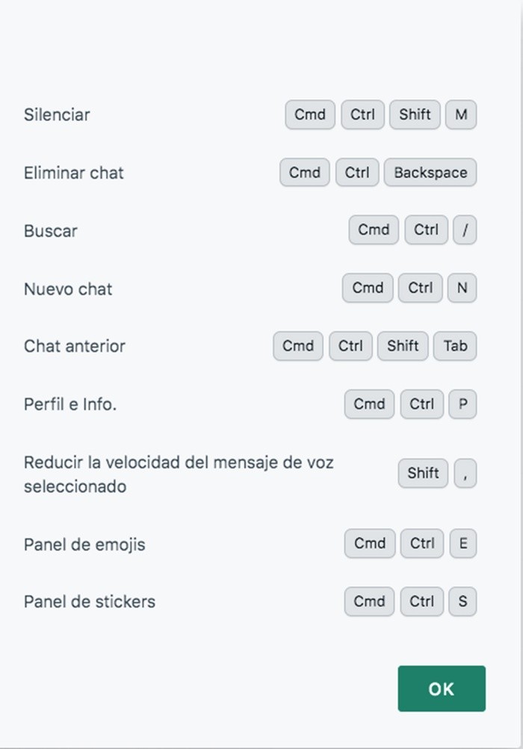
Task: Click the Tab key badge
Action: (455, 346)
